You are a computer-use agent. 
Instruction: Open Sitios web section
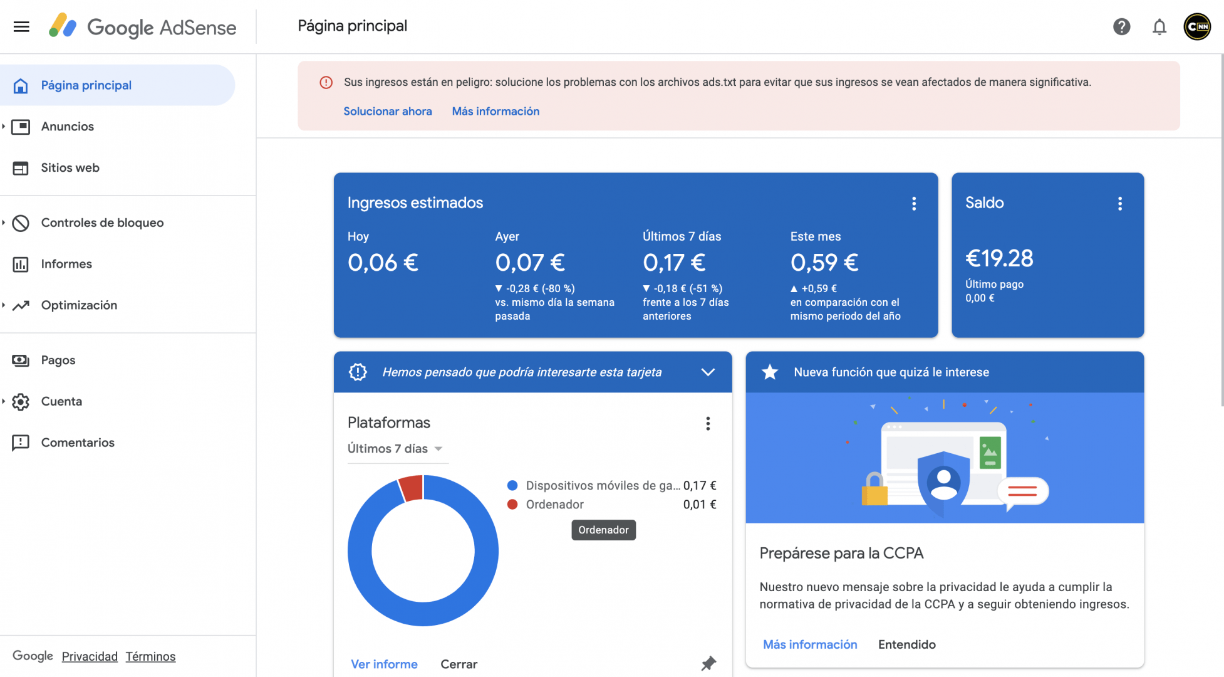pos(70,168)
